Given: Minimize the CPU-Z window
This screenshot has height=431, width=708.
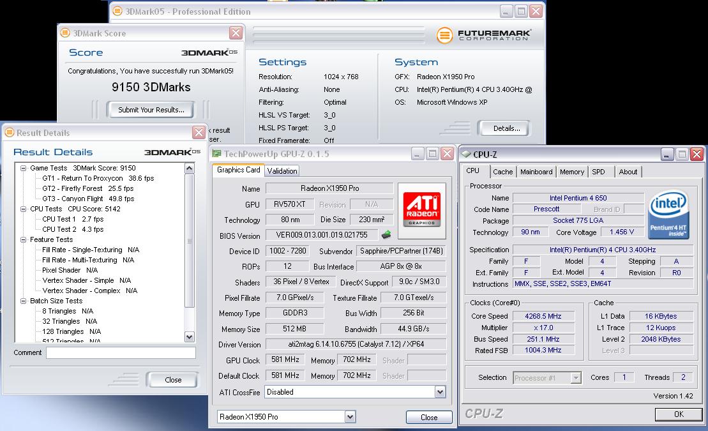Looking at the screenshot, I should (667, 154).
